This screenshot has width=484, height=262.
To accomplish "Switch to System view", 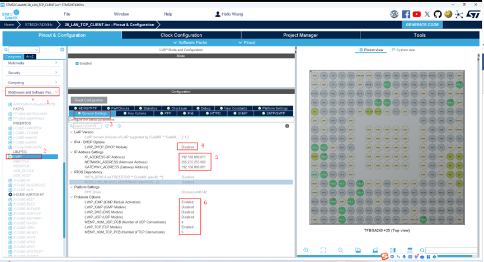I will click(403, 50).
